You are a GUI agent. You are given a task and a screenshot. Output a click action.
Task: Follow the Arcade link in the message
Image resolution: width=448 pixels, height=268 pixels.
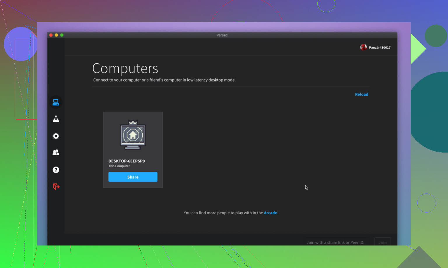click(270, 213)
